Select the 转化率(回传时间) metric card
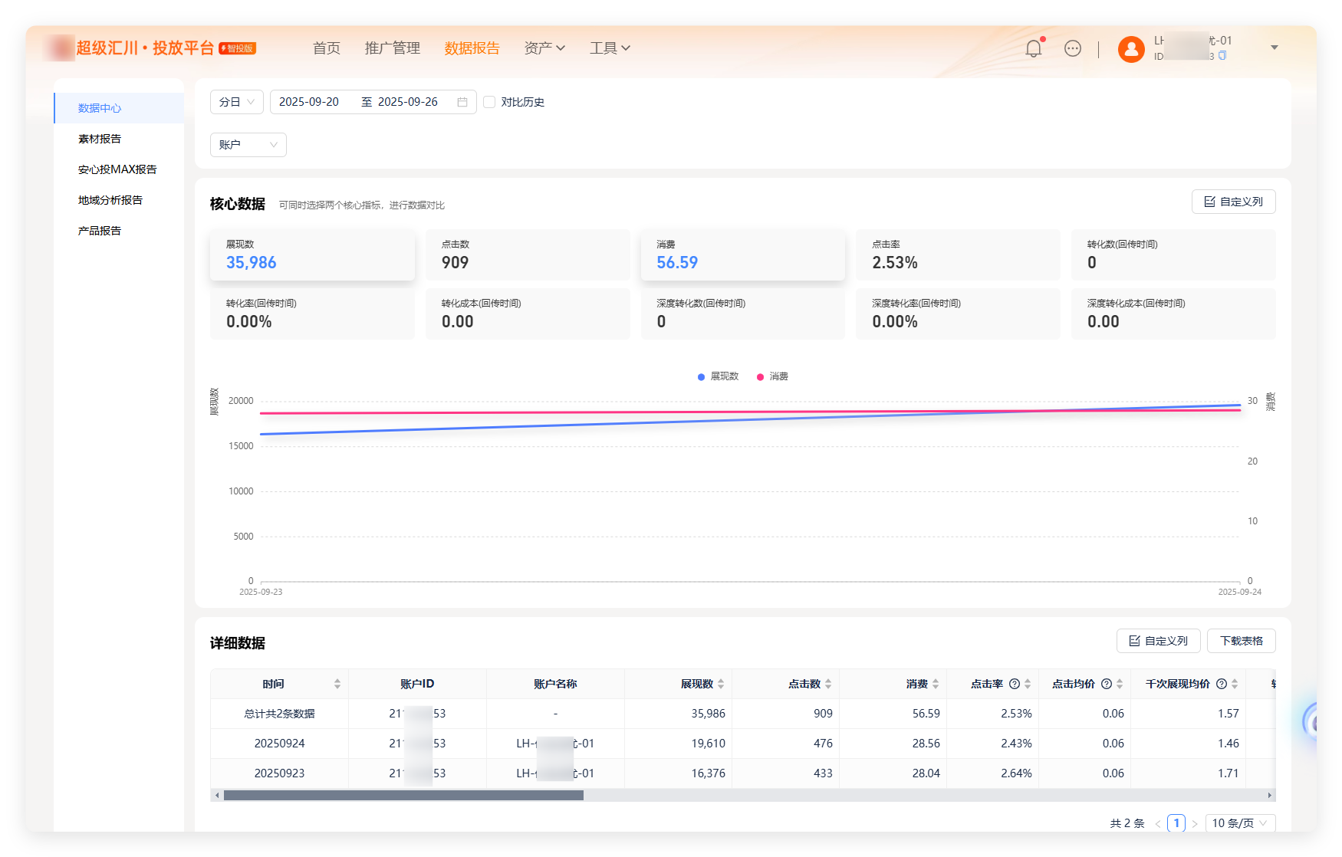This screenshot has width=1342, height=857. 312,314
